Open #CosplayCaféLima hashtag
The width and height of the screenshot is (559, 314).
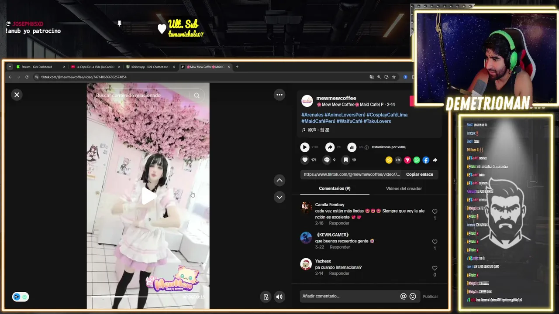(x=387, y=115)
